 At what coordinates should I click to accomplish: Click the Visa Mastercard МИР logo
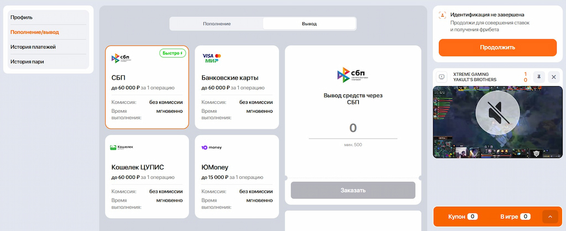[x=212, y=57]
